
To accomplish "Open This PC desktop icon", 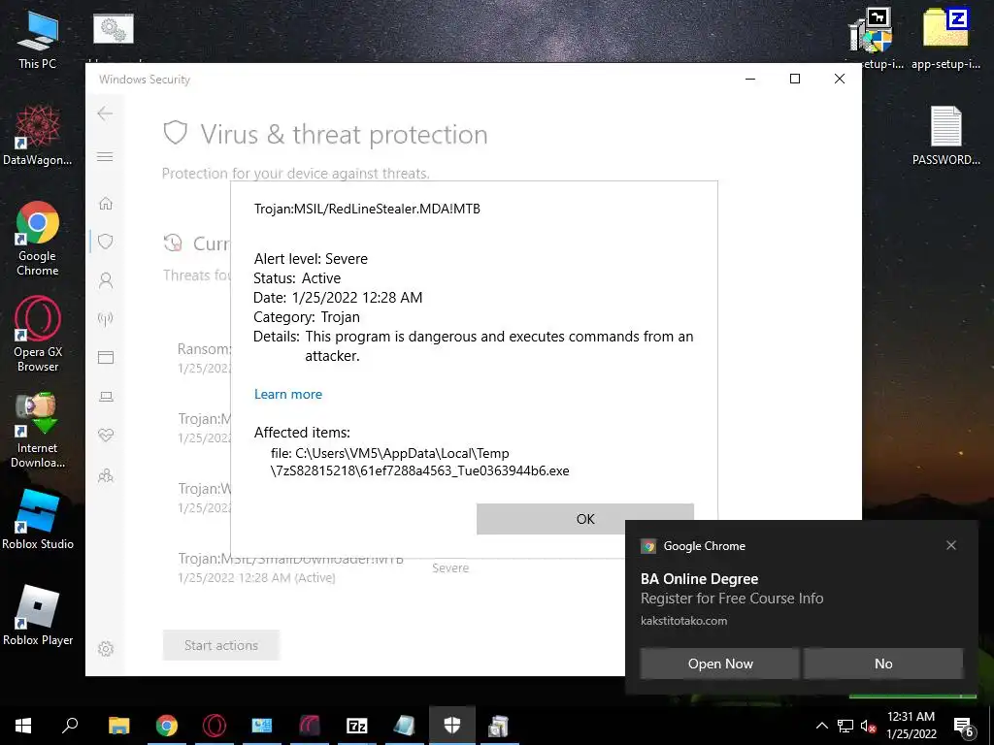I will [38, 39].
